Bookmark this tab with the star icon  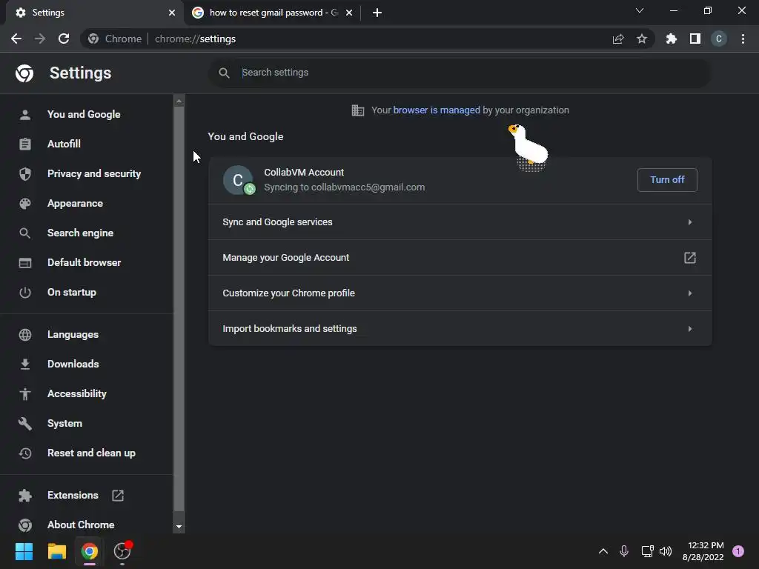[x=642, y=39]
